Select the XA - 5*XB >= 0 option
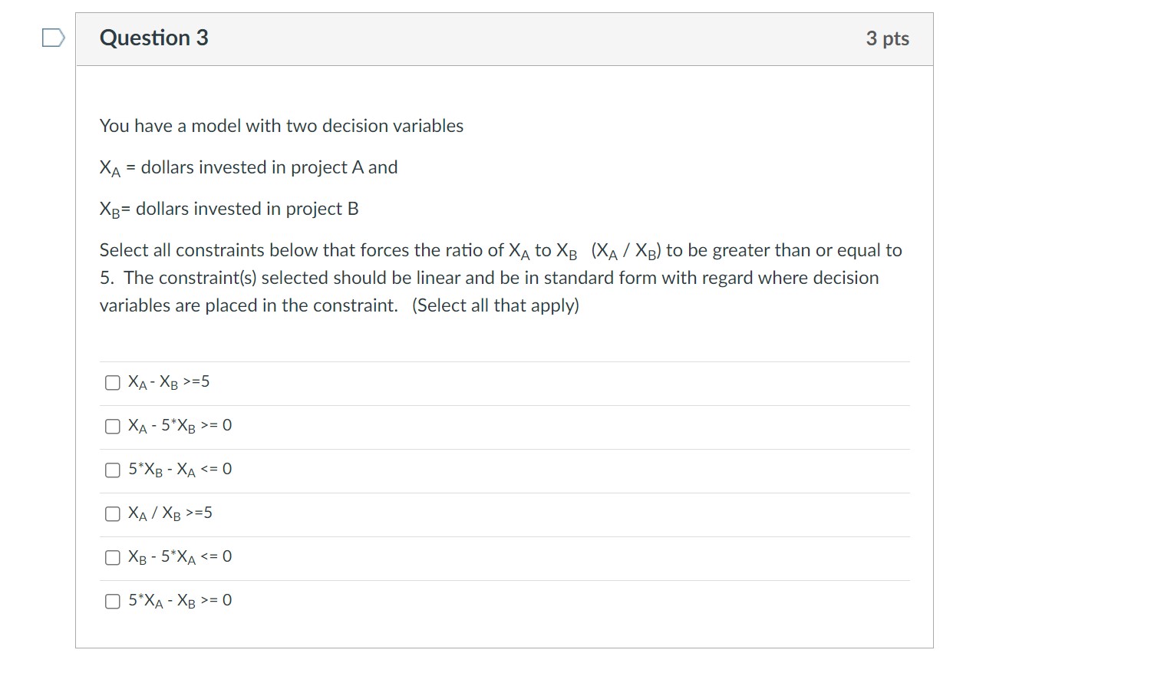 tap(112, 425)
